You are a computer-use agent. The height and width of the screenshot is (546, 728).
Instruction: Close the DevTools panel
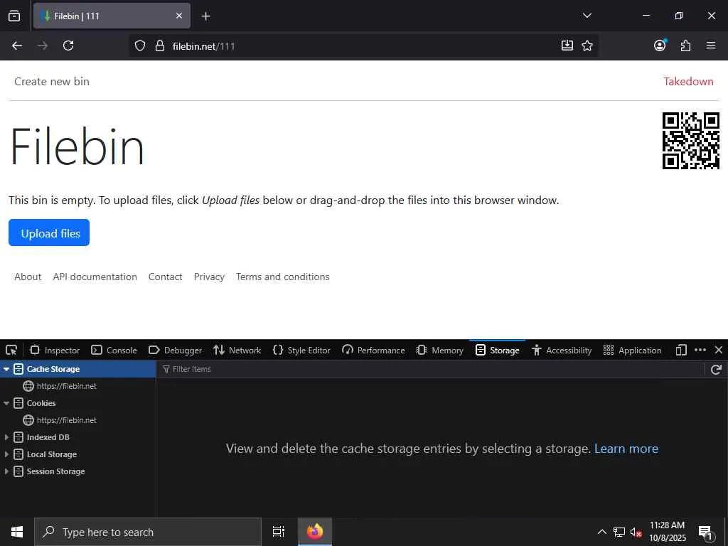(718, 350)
